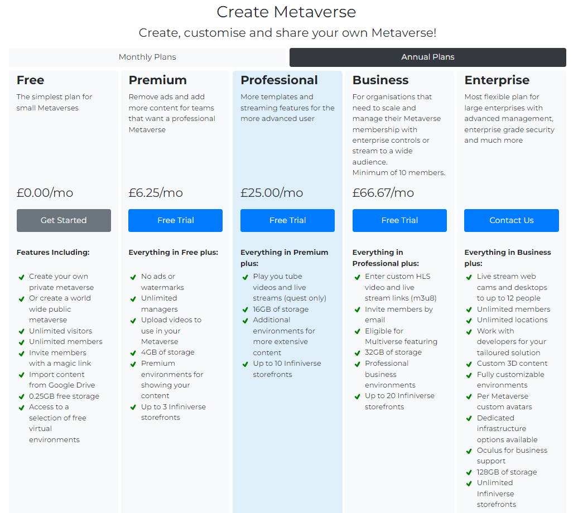The image size is (583, 513).
Task: Click the checkmark beside "32GB of storage"
Action: 357,352
